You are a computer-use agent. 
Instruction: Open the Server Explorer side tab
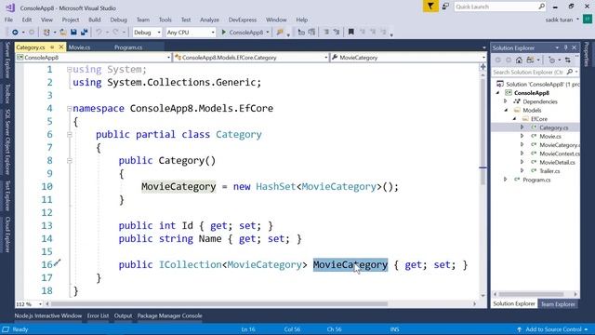click(7, 60)
